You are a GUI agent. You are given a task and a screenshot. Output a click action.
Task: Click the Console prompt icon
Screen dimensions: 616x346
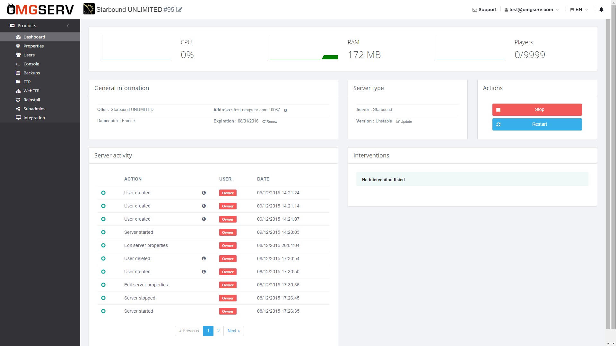(18, 64)
